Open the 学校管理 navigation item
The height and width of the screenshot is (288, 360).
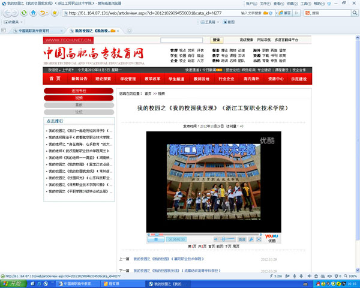pos(128,79)
